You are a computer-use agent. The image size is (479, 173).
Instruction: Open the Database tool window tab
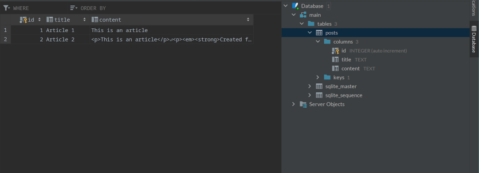pyautogui.click(x=474, y=40)
